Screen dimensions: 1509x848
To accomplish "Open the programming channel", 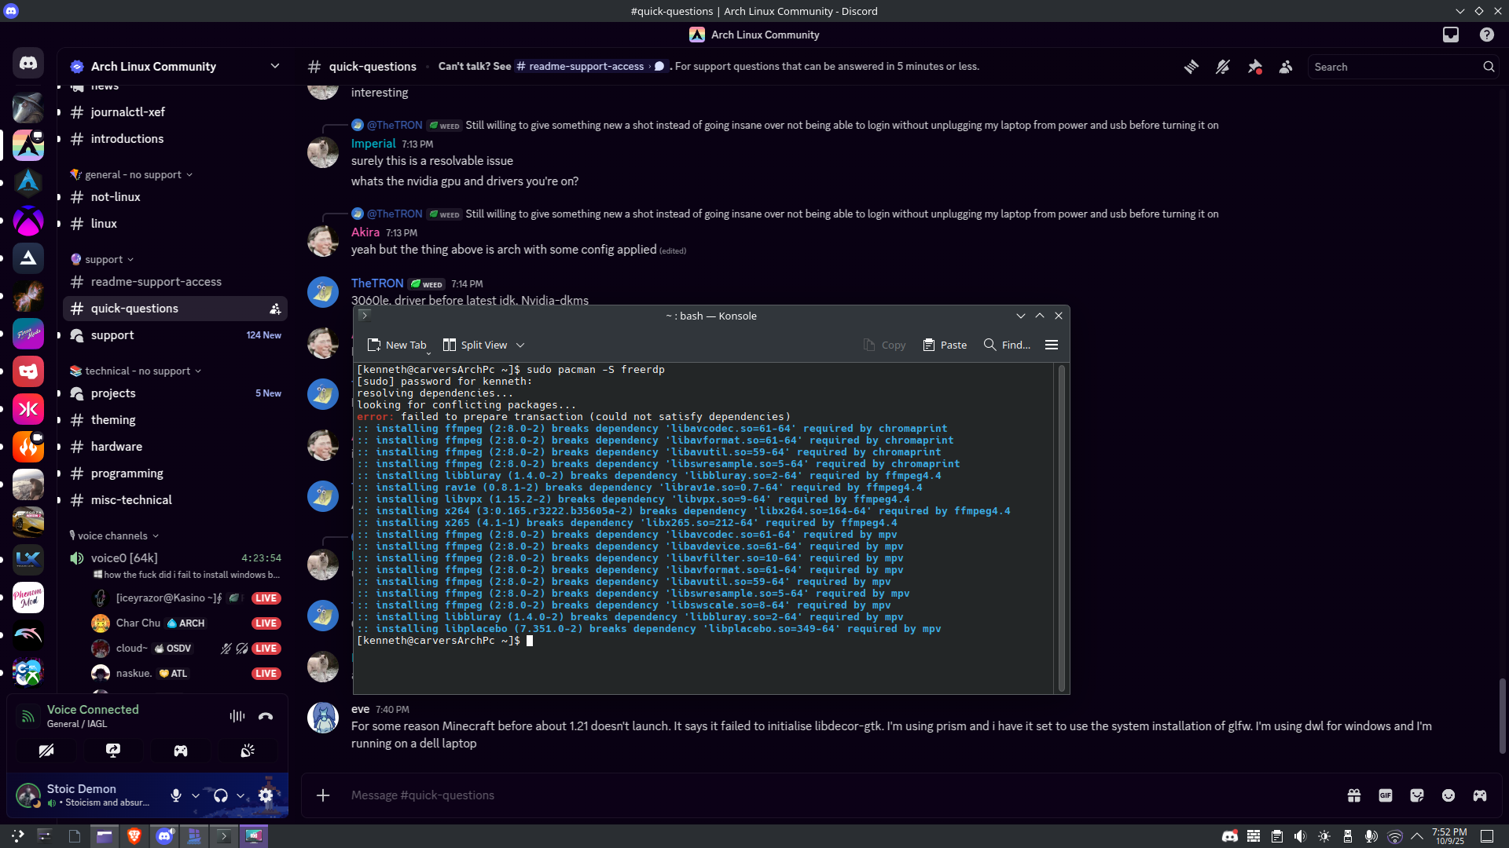I will tap(127, 473).
